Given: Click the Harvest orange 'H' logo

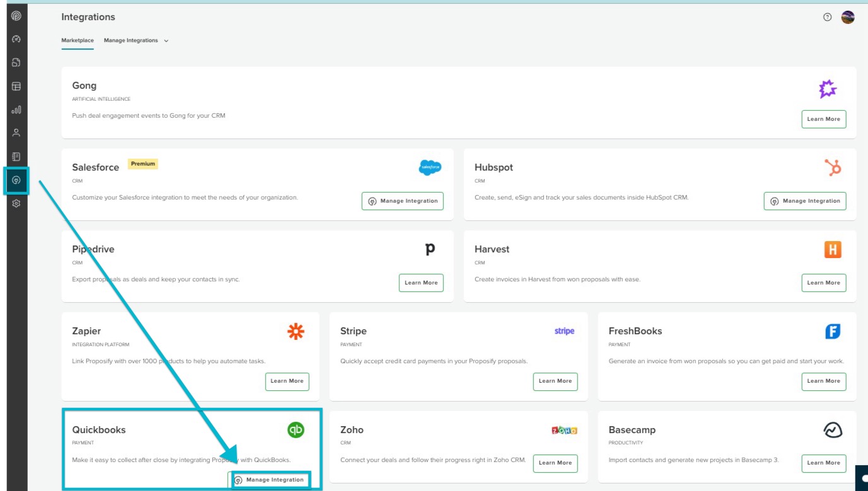Looking at the screenshot, I should click(x=833, y=249).
